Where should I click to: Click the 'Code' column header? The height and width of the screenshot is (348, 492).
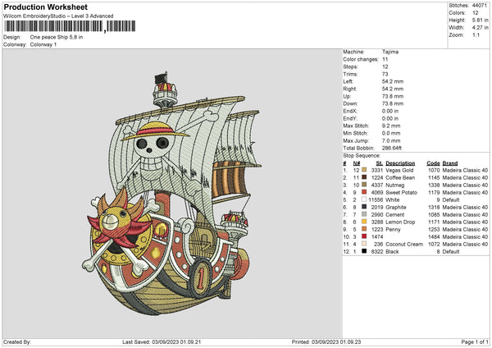click(433, 163)
